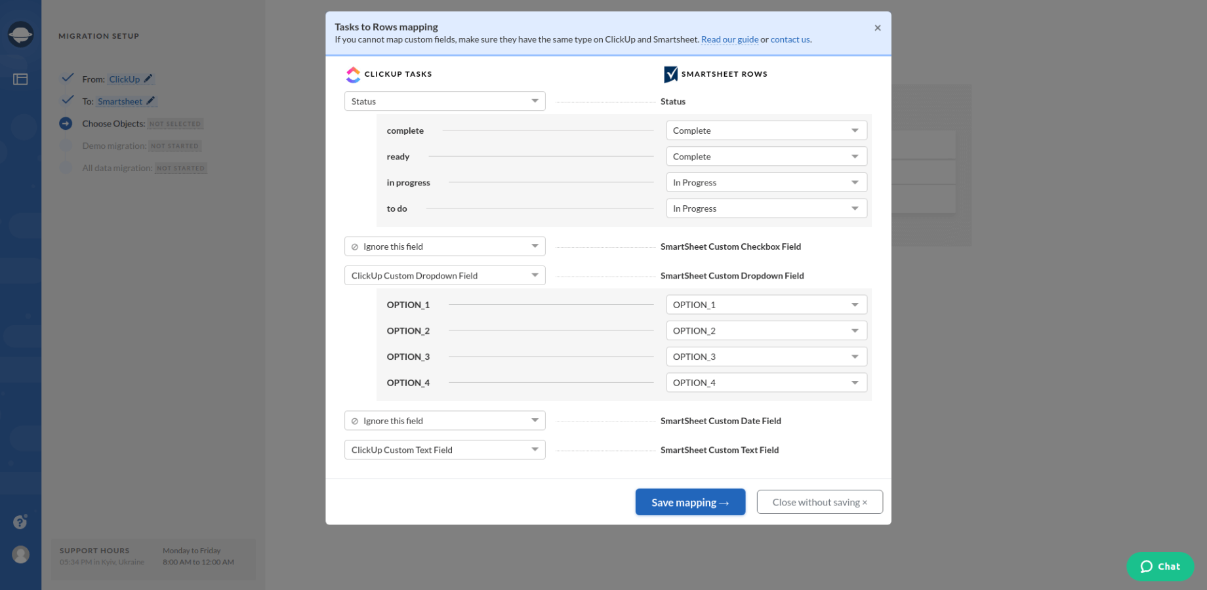Open the dropdown for the Custom Checkbox Field
Viewport: 1207px width, 590px height.
click(445, 246)
